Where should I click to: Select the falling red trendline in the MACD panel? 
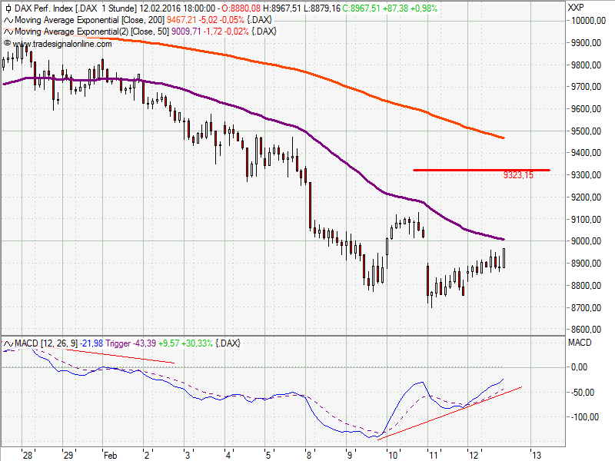123,357
